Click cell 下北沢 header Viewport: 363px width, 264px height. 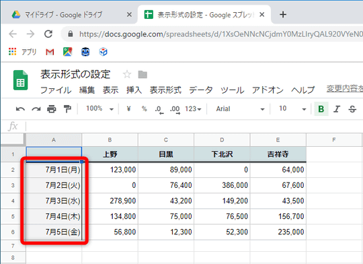[222, 154]
